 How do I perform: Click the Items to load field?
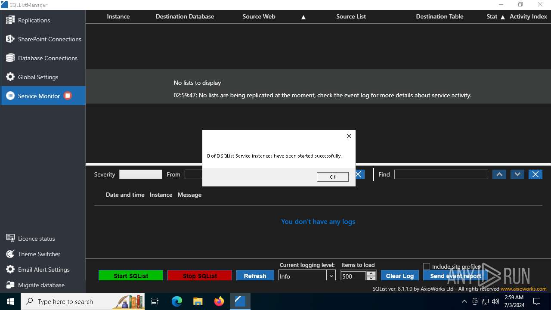[353, 276]
